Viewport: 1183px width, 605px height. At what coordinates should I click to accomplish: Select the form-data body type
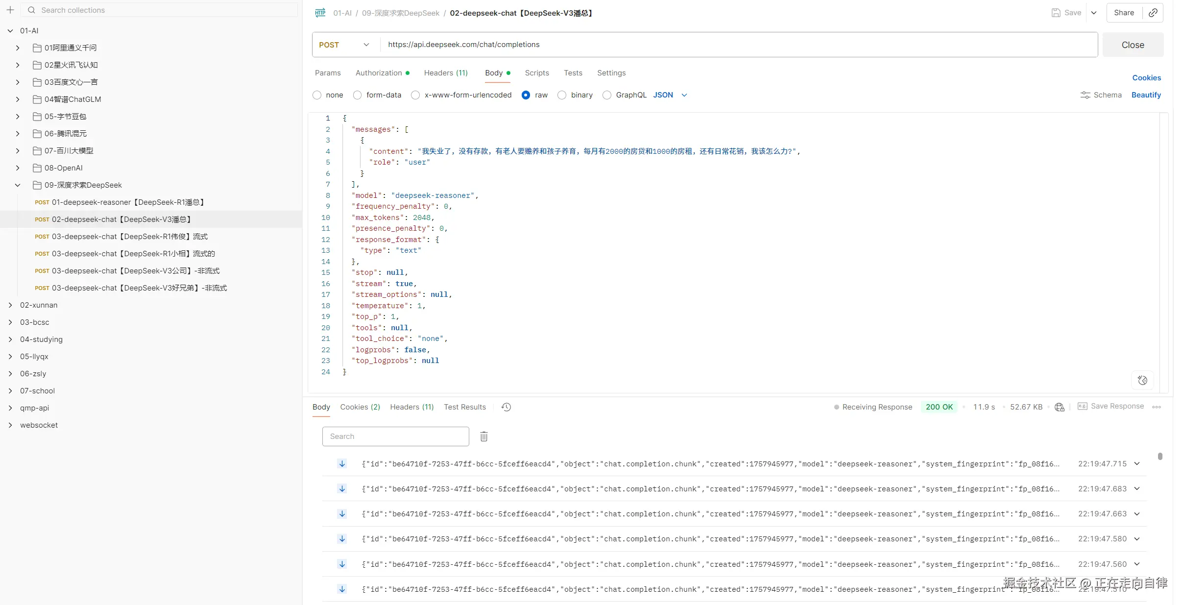coord(358,95)
